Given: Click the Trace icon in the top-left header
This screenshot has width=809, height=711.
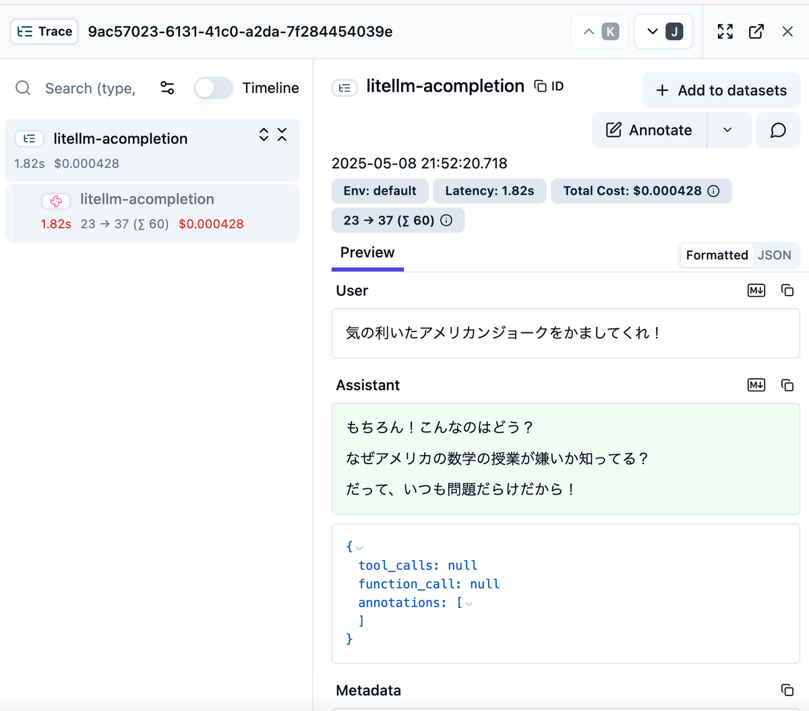Looking at the screenshot, I should [25, 31].
